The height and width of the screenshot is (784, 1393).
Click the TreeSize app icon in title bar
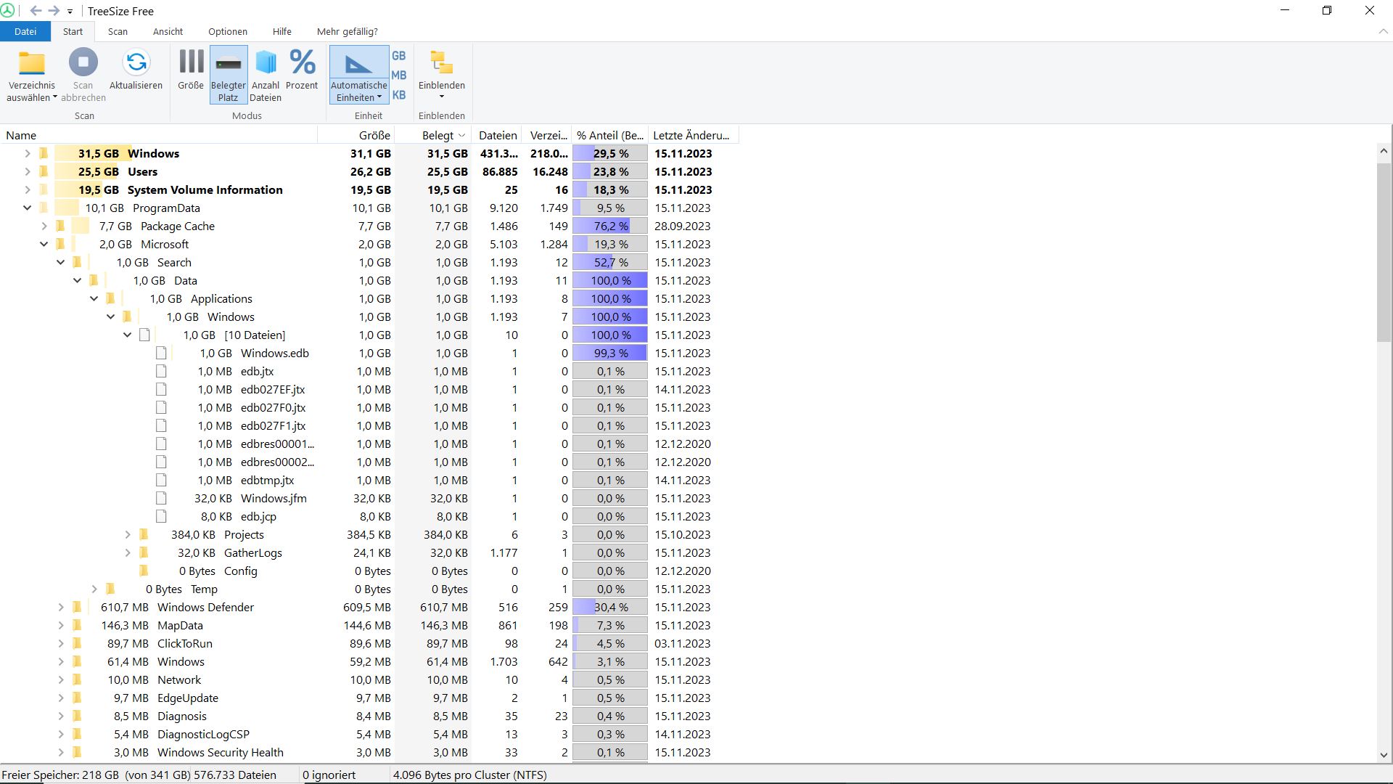(8, 11)
